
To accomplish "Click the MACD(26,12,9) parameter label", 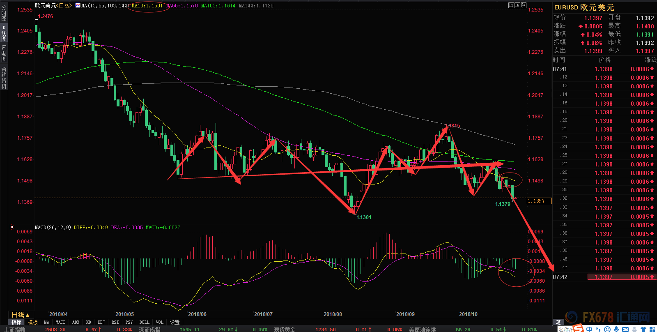I will click(53, 227).
